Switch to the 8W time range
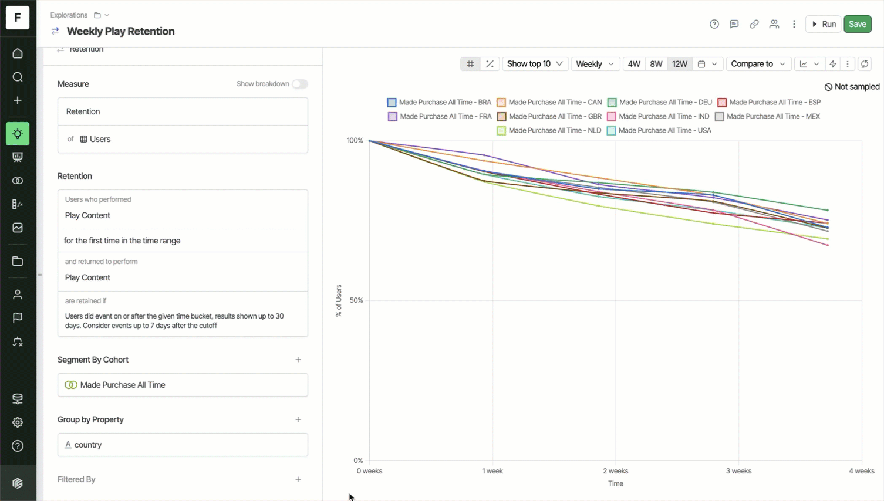Viewport: 884px width, 501px height. click(x=656, y=64)
